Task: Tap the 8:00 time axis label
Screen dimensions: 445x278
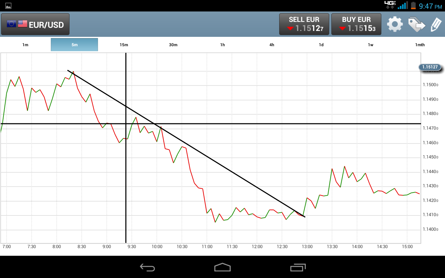Action: click(57, 247)
